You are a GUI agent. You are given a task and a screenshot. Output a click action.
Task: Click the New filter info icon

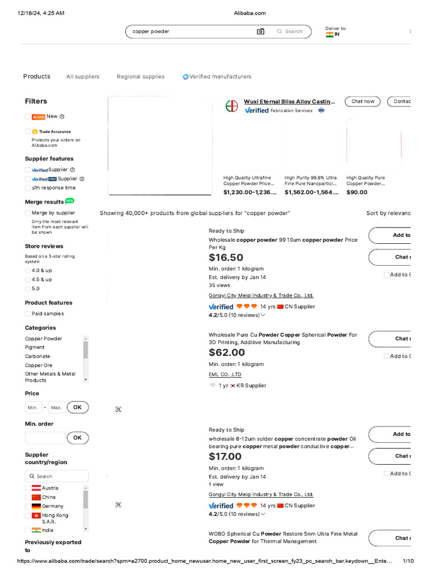pyautogui.click(x=62, y=117)
